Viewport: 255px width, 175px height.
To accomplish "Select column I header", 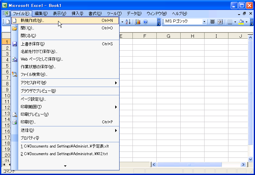I will coord(216,36).
